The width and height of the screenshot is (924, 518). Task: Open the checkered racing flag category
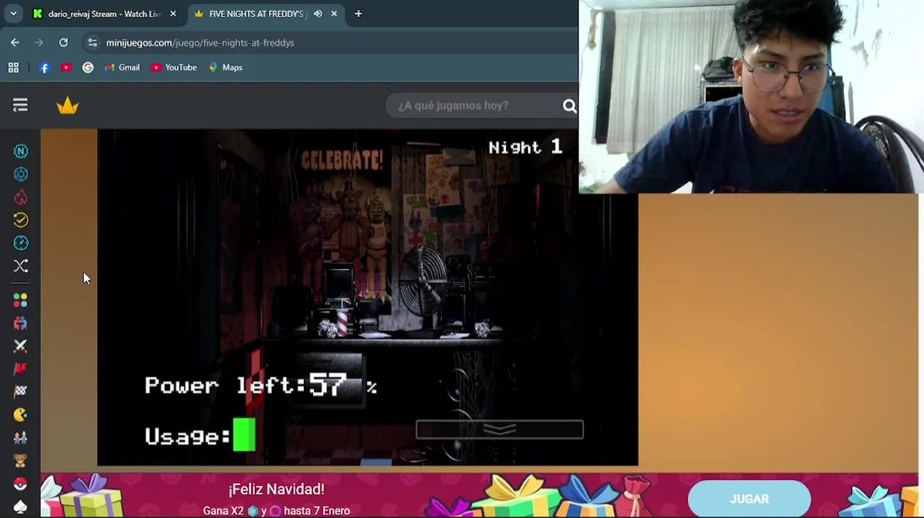click(21, 391)
